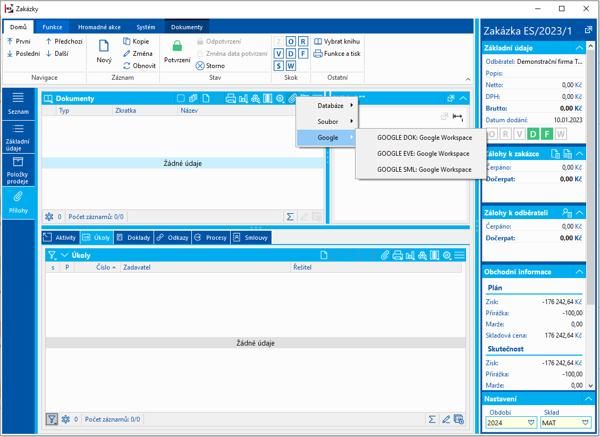Collapse the Obchodní informace section
The image size is (600, 437).
(x=579, y=272)
